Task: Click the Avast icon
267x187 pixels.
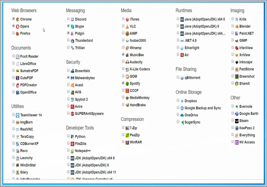Action: tap(72, 85)
